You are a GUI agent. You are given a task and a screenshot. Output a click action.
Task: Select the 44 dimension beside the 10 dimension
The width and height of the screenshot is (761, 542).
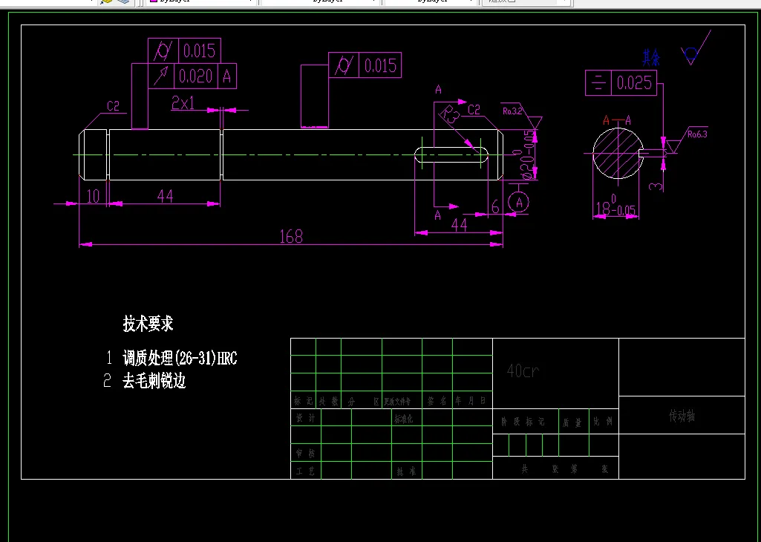click(165, 196)
